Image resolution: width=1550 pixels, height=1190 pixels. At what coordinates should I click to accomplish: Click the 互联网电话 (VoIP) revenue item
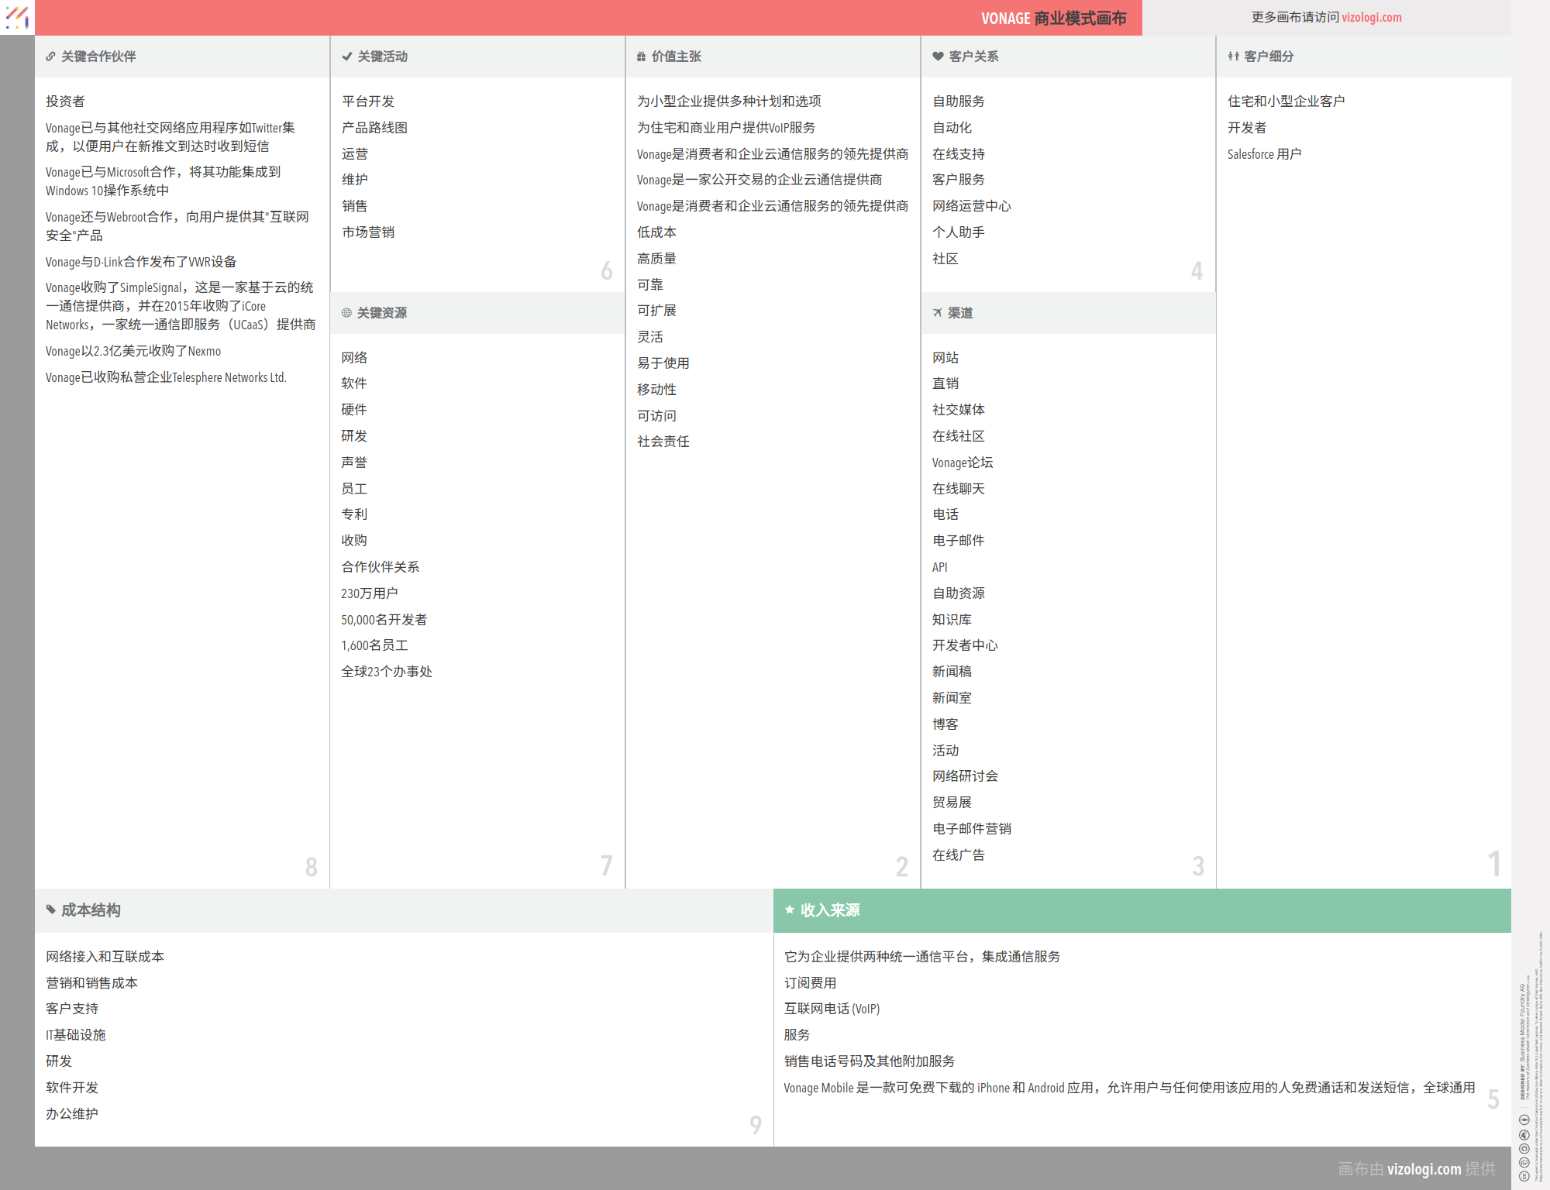click(x=832, y=1009)
